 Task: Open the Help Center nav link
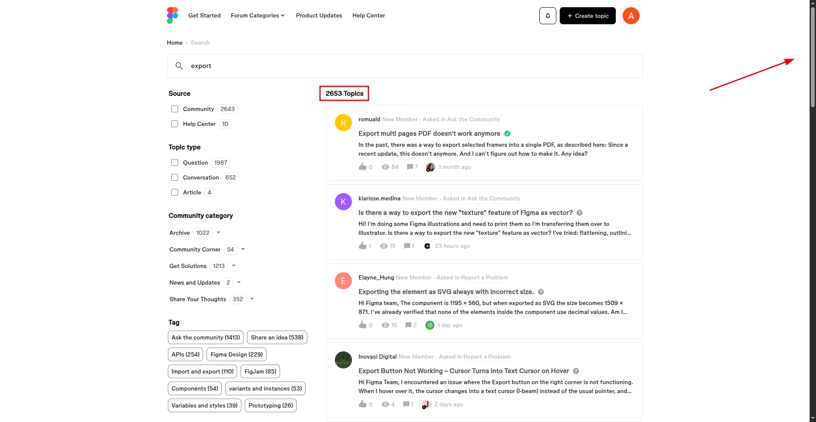tap(368, 15)
